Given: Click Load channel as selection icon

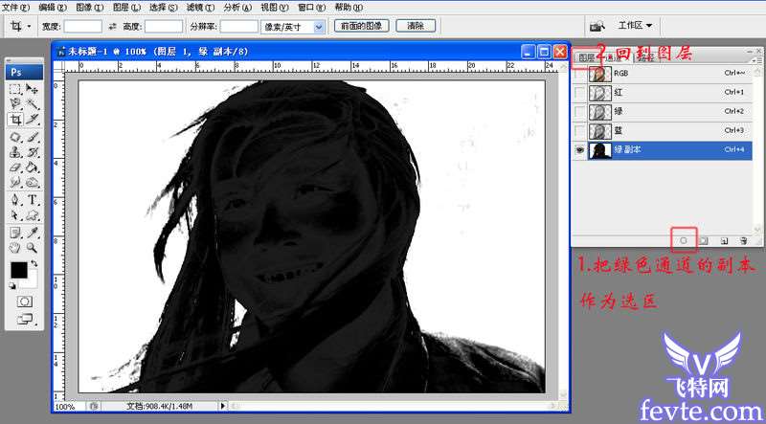Looking at the screenshot, I should pyautogui.click(x=684, y=240).
